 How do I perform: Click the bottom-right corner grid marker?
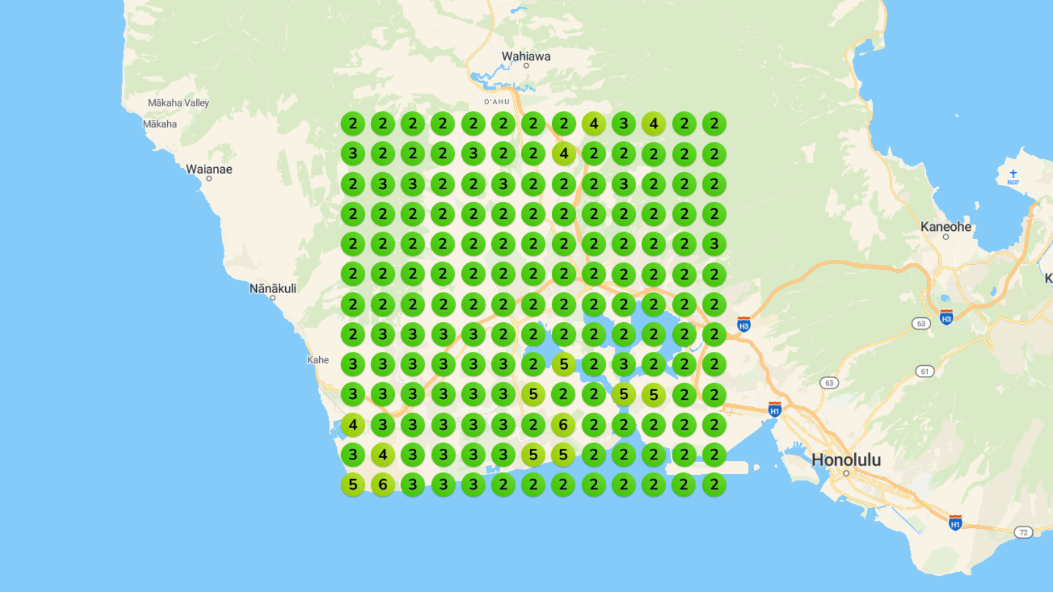click(x=714, y=485)
